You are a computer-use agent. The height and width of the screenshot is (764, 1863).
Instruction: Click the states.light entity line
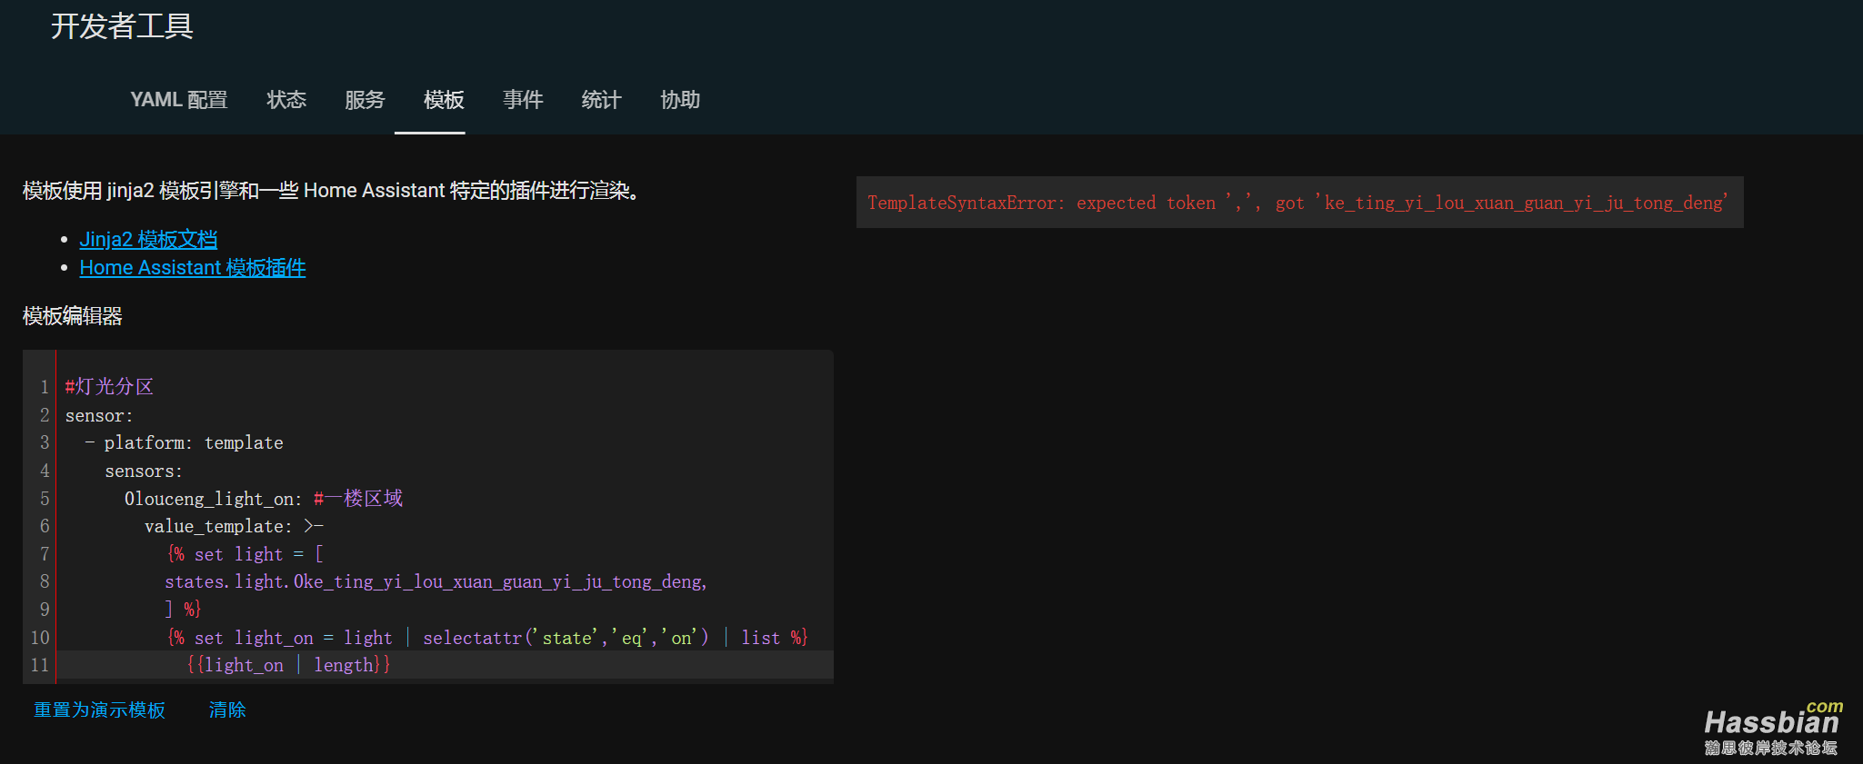(x=436, y=582)
